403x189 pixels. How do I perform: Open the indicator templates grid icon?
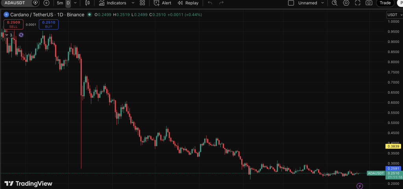pos(142,3)
